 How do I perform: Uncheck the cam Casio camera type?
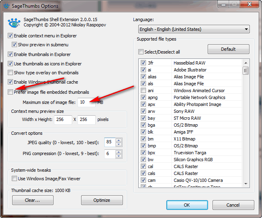coord(143,180)
